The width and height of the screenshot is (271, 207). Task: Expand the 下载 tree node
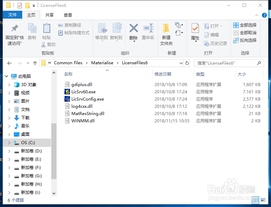(x=9, y=118)
